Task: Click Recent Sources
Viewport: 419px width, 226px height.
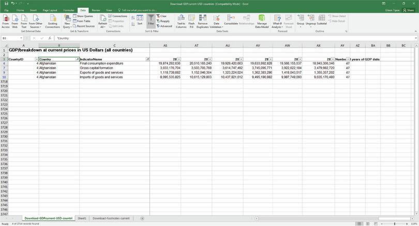Action: (84, 26)
